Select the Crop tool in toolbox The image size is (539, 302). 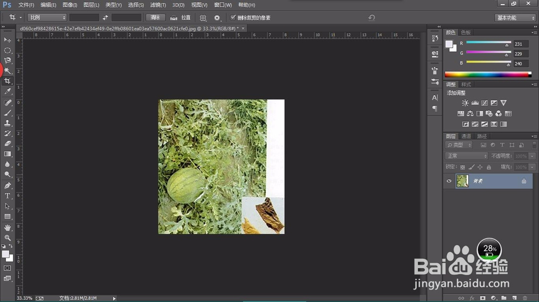click(7, 81)
